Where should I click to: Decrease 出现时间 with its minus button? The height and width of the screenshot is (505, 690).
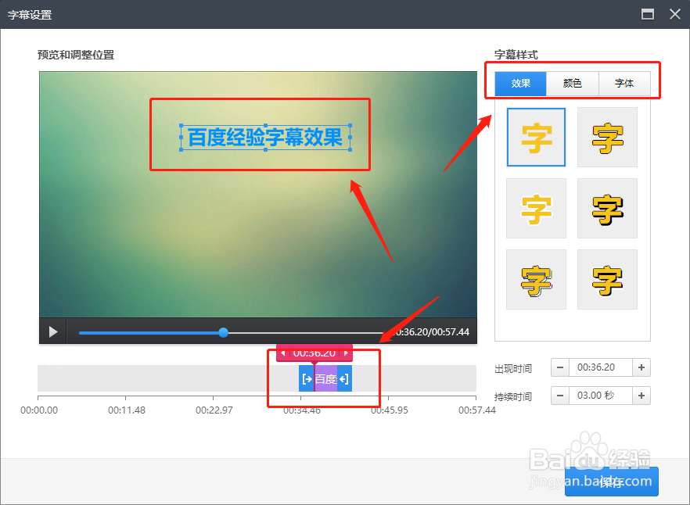560,367
